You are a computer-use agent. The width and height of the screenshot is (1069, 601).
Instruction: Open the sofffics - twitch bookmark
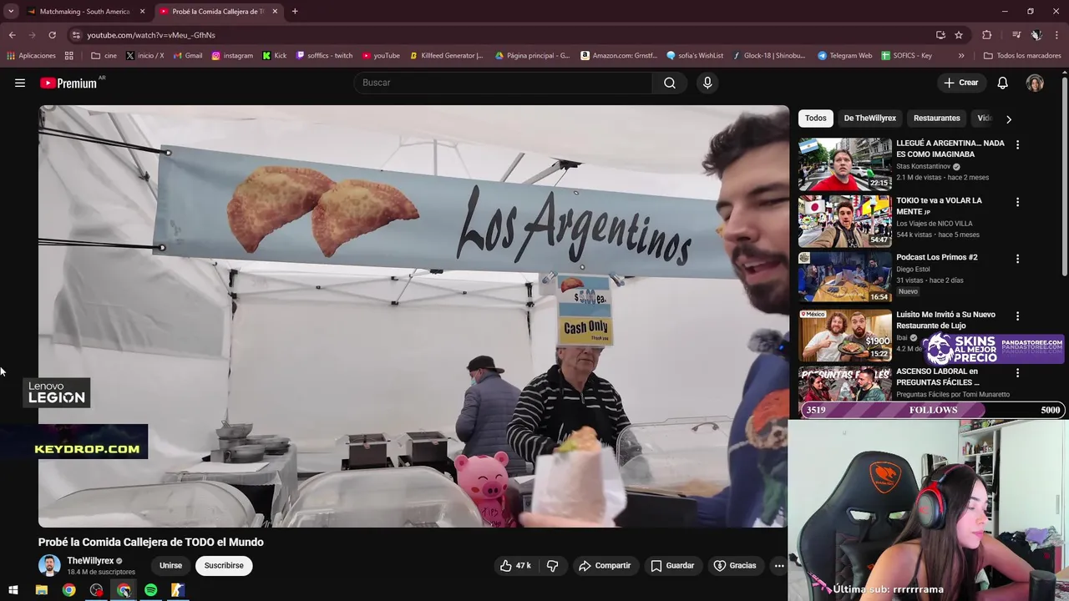(324, 56)
